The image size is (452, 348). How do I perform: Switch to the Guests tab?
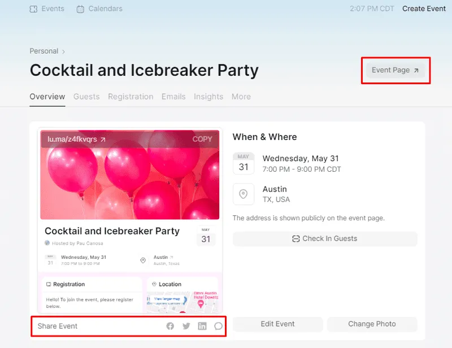coord(86,97)
